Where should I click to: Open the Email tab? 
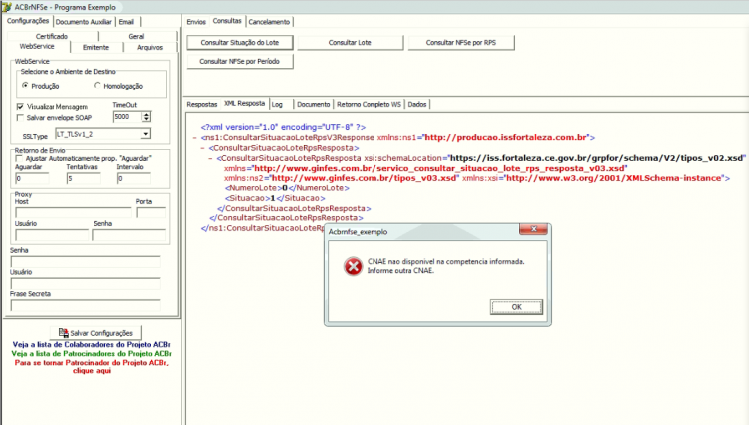coord(126,22)
